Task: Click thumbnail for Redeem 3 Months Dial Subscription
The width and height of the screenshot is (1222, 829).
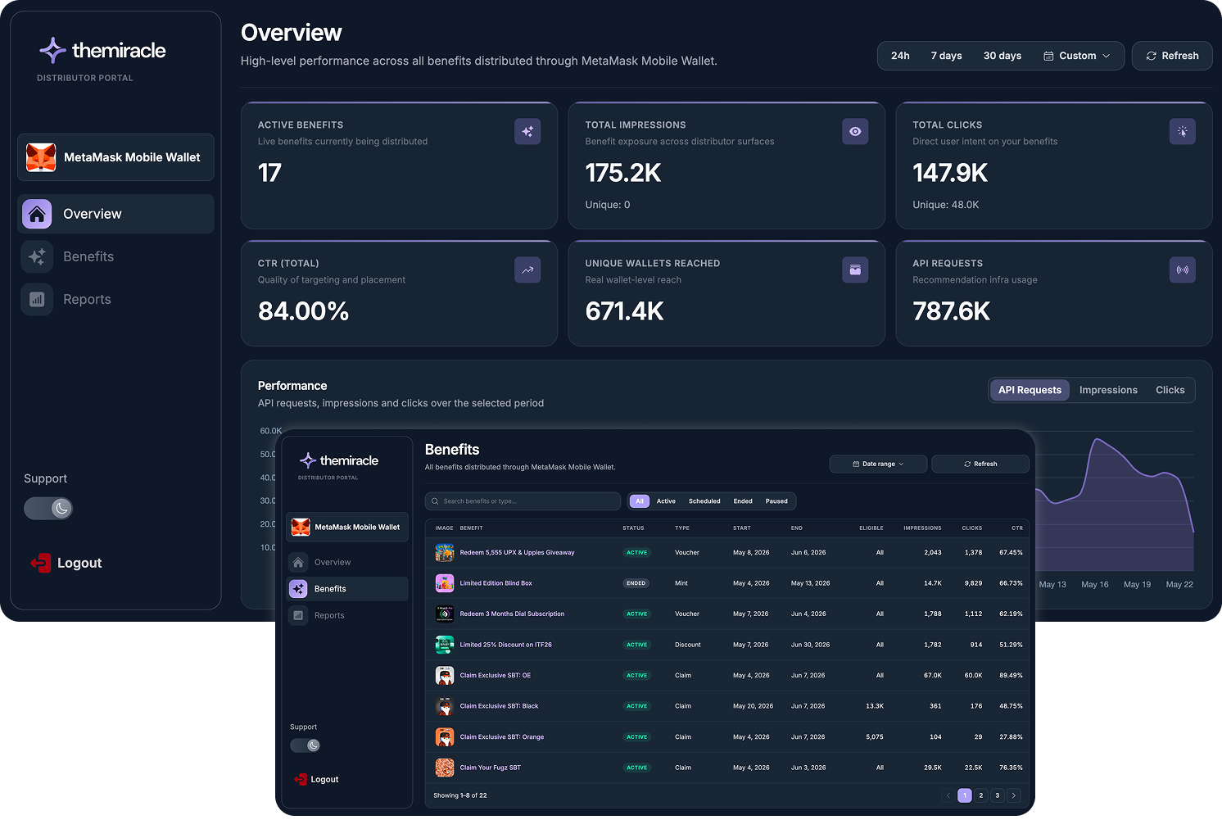Action: [445, 614]
